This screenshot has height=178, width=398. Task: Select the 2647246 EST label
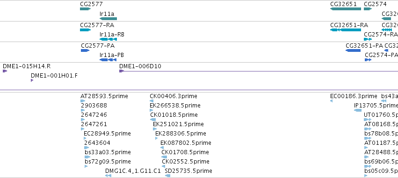[94, 115]
